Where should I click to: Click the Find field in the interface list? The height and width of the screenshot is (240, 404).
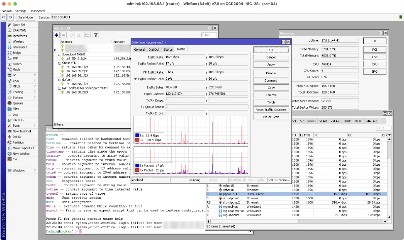383,128
